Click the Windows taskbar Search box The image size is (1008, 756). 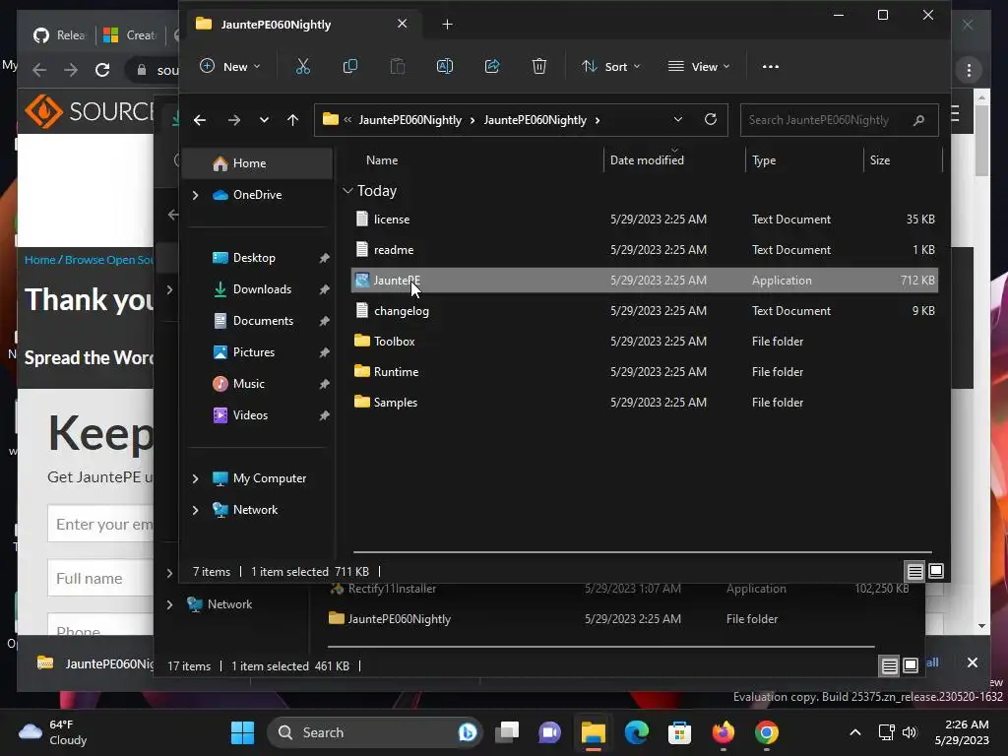click(x=375, y=732)
